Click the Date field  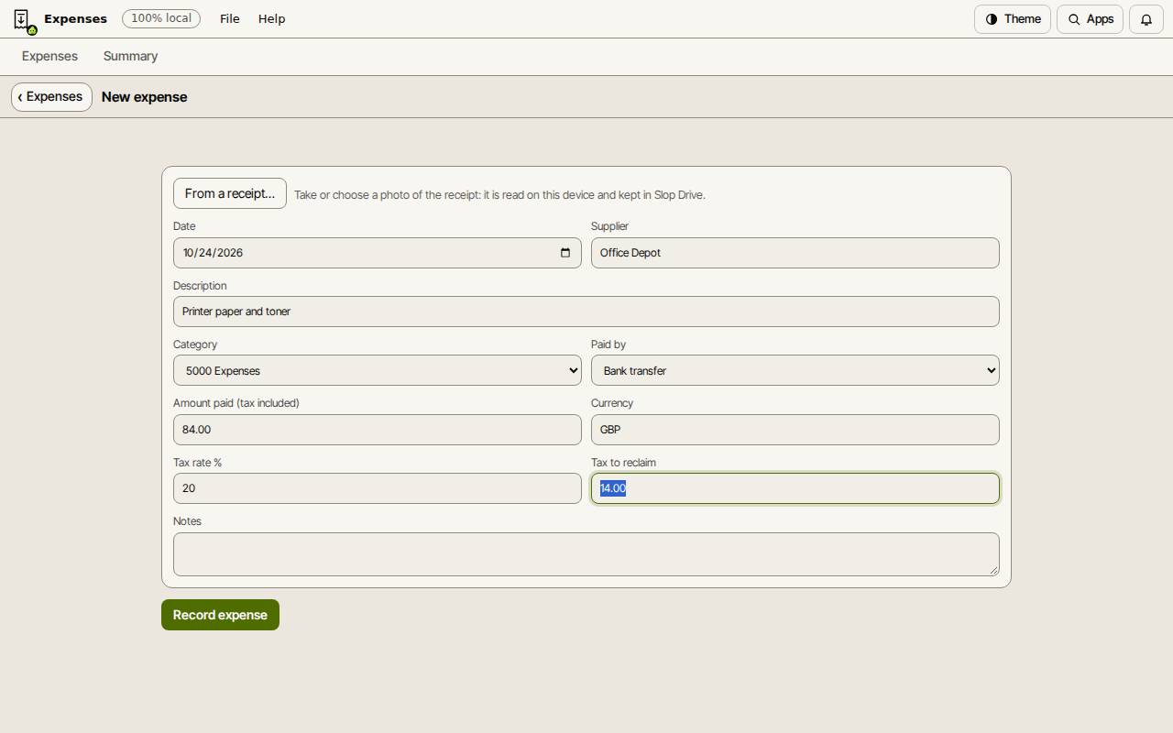click(x=378, y=253)
